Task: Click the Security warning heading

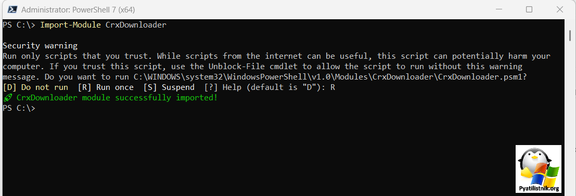Action: pos(40,46)
